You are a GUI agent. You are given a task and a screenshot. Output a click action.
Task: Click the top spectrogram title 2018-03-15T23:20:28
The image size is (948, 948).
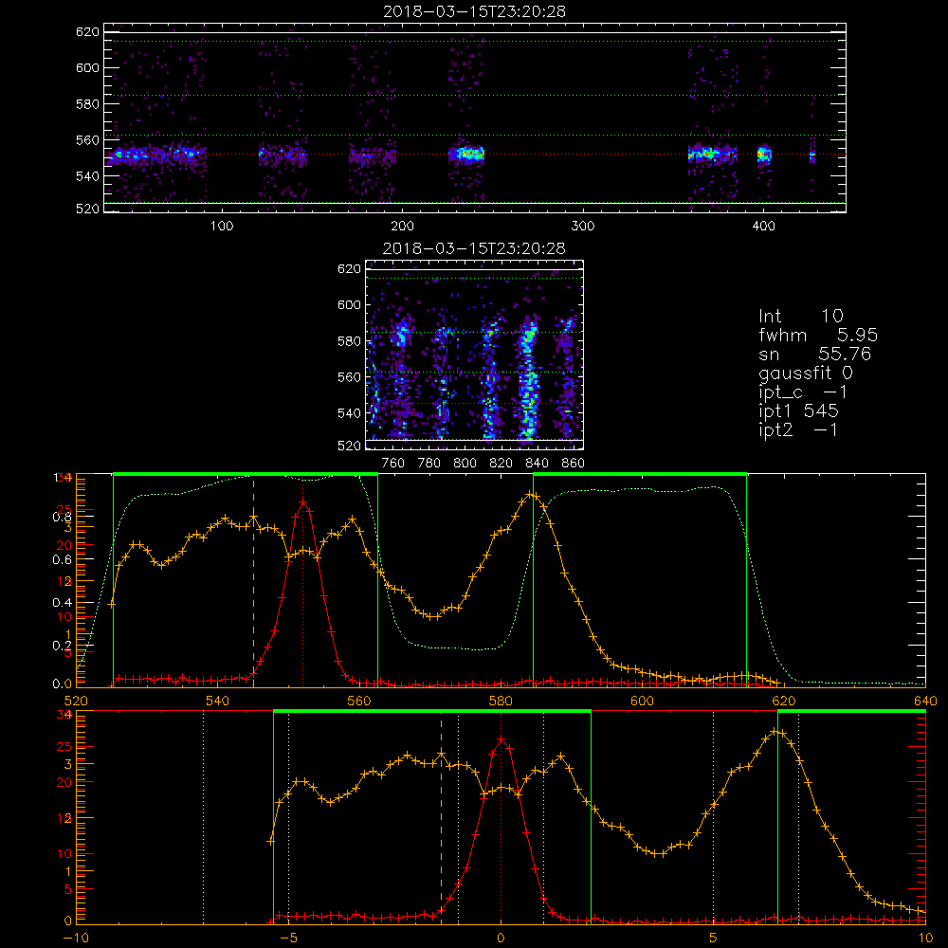[474, 11]
